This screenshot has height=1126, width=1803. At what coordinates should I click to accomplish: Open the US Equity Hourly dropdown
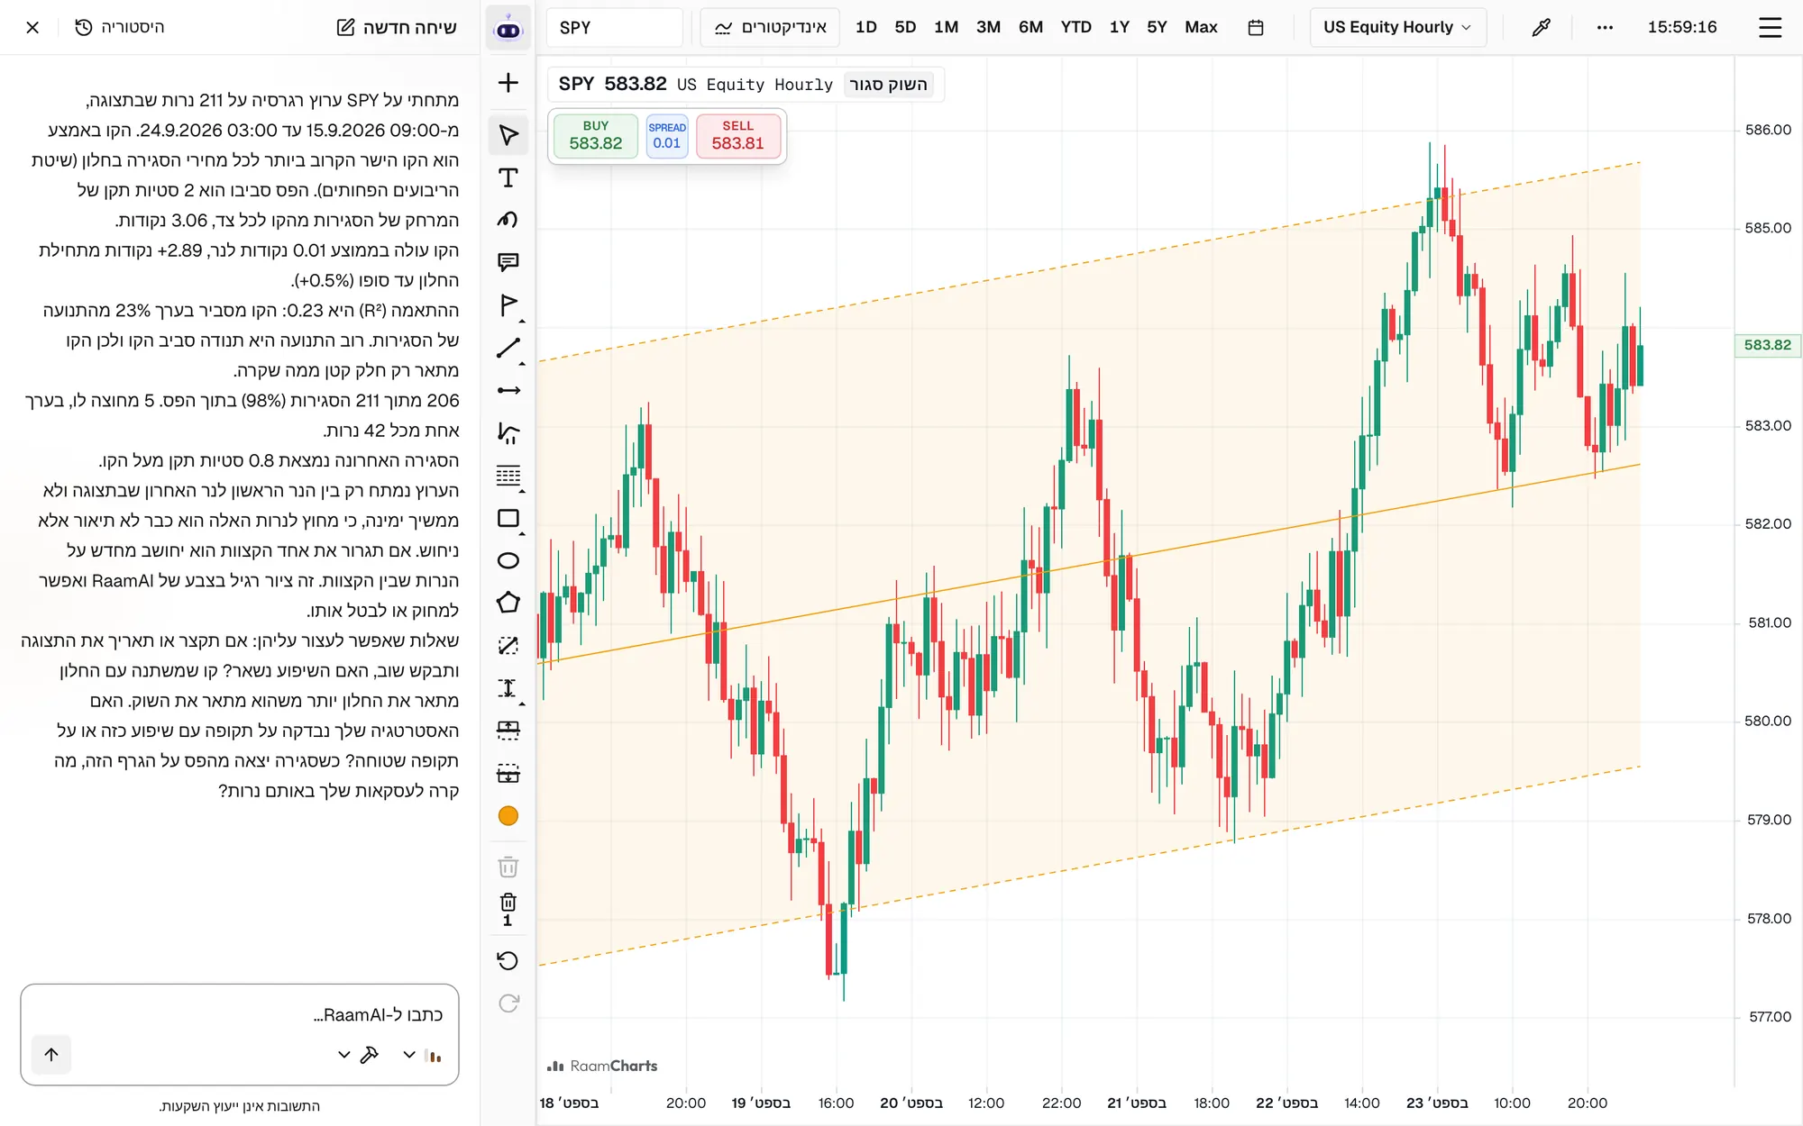coord(1397,27)
